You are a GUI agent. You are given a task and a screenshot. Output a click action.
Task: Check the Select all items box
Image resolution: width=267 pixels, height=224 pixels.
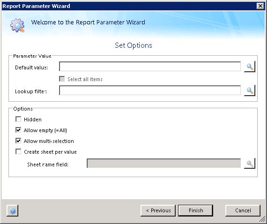point(62,79)
